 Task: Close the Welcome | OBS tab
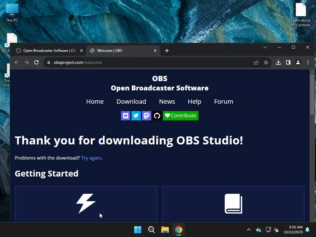pos(155,51)
